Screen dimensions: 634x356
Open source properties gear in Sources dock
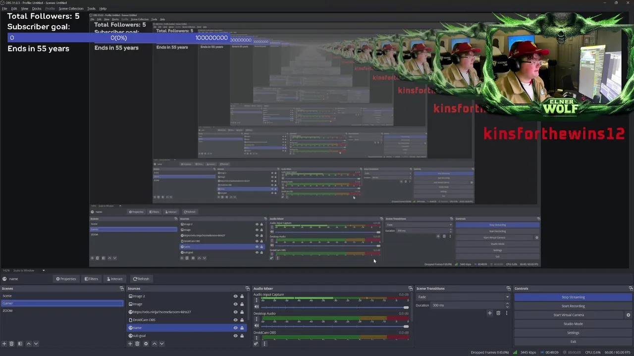click(146, 344)
